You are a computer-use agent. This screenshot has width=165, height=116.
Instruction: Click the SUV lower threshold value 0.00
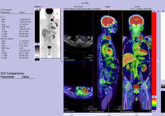click(154, 111)
